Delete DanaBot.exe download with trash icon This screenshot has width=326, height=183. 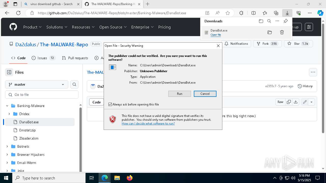(x=282, y=32)
